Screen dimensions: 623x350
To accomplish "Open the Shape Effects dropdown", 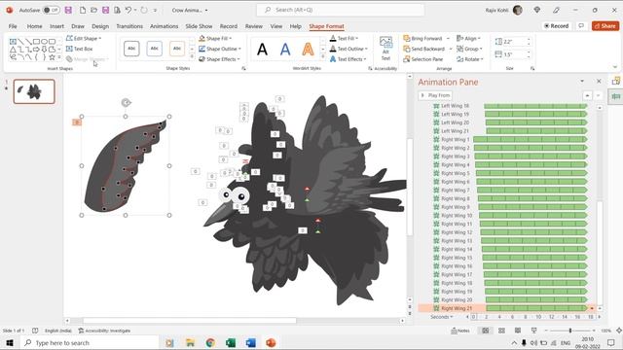I will coord(219,59).
